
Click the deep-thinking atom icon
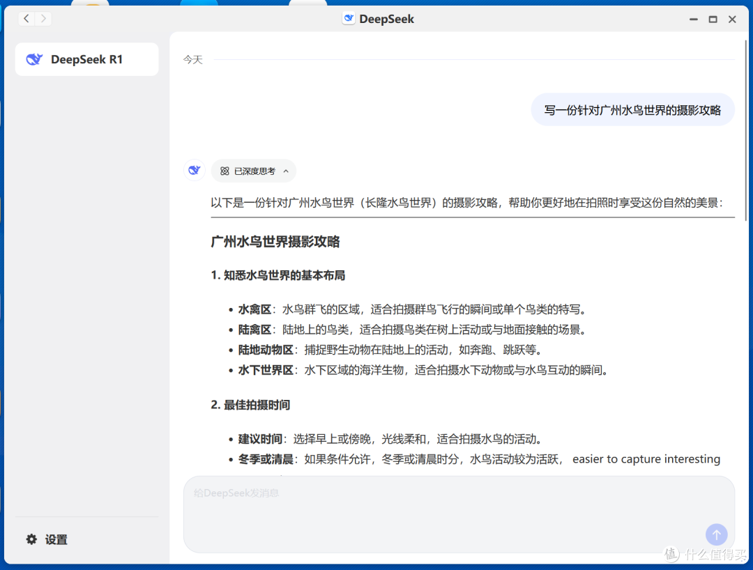[x=225, y=171]
